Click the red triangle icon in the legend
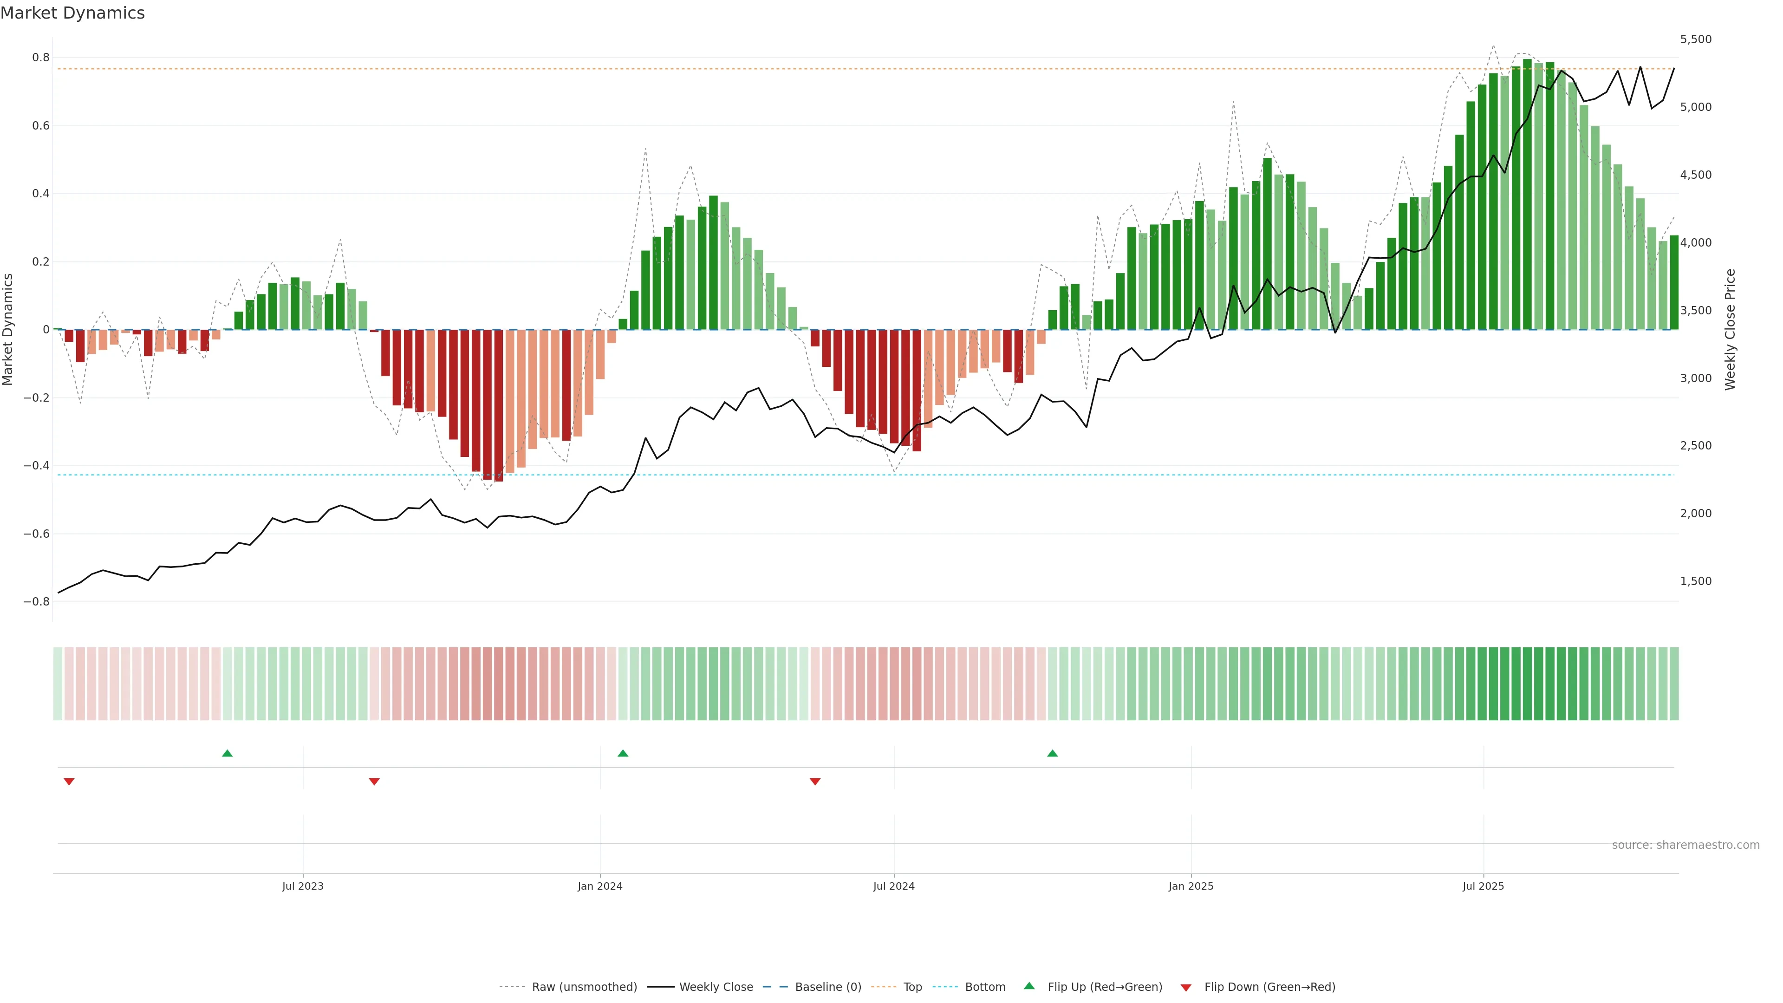 coord(1186,987)
